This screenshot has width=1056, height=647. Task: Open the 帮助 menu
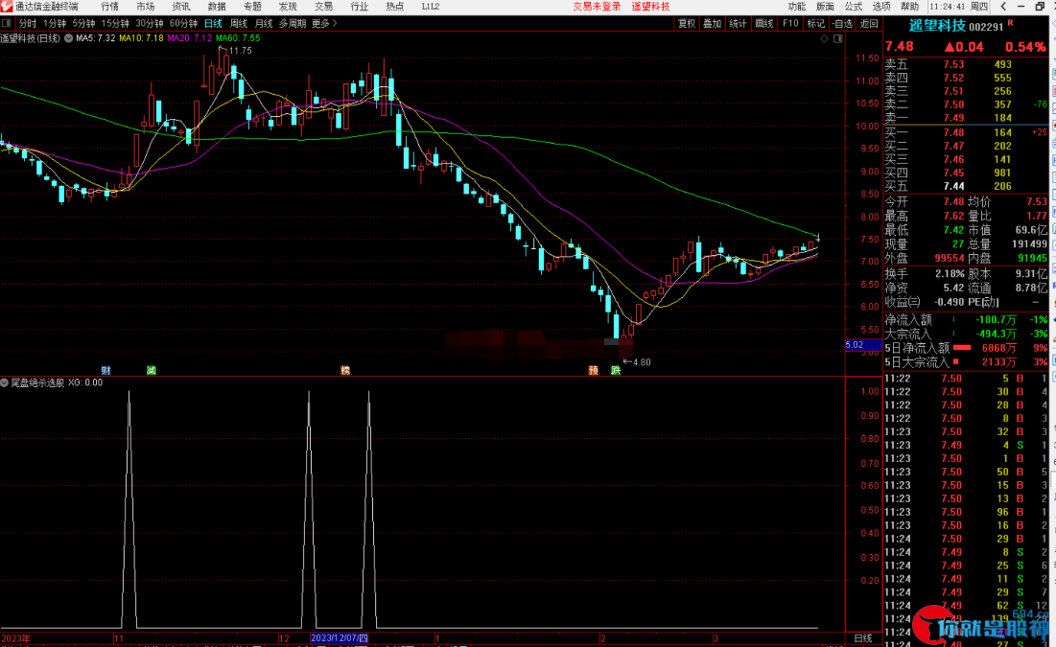(910, 6)
